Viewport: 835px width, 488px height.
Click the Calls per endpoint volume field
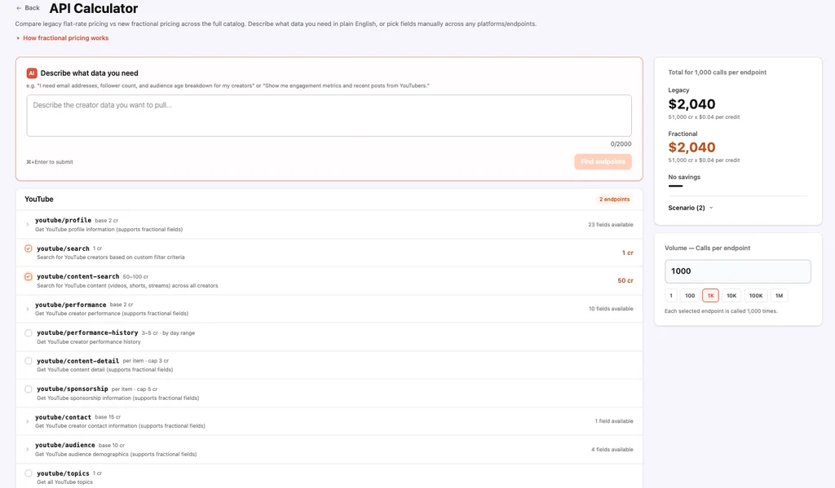point(737,271)
